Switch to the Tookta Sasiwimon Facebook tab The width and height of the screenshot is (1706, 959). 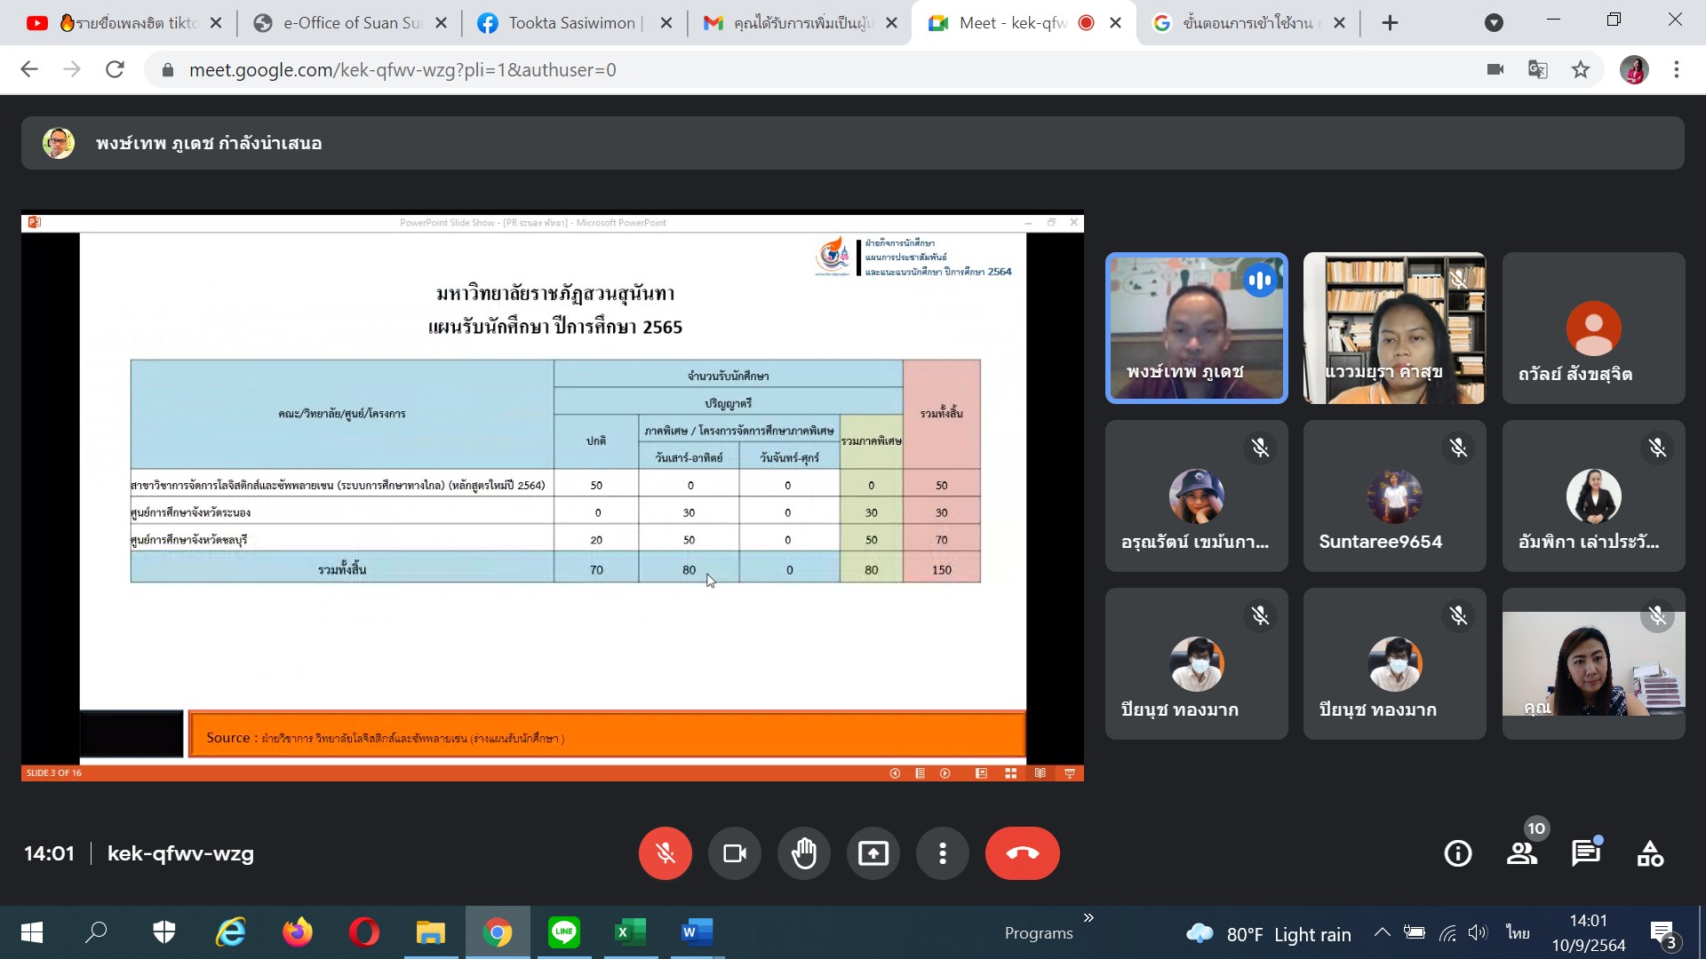571,23
